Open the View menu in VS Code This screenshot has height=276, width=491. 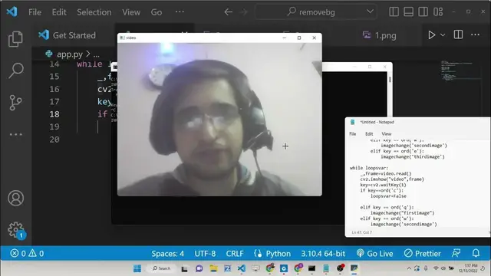[131, 12]
